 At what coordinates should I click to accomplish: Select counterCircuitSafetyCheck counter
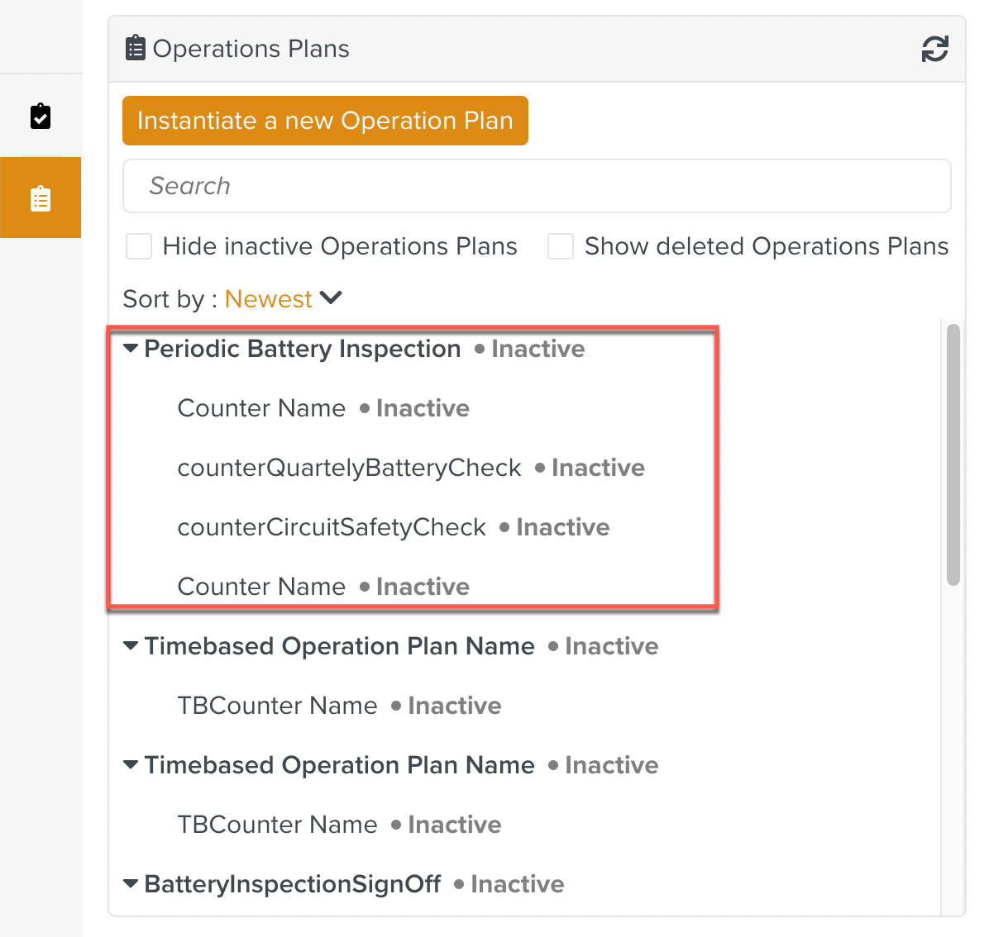tap(332, 527)
